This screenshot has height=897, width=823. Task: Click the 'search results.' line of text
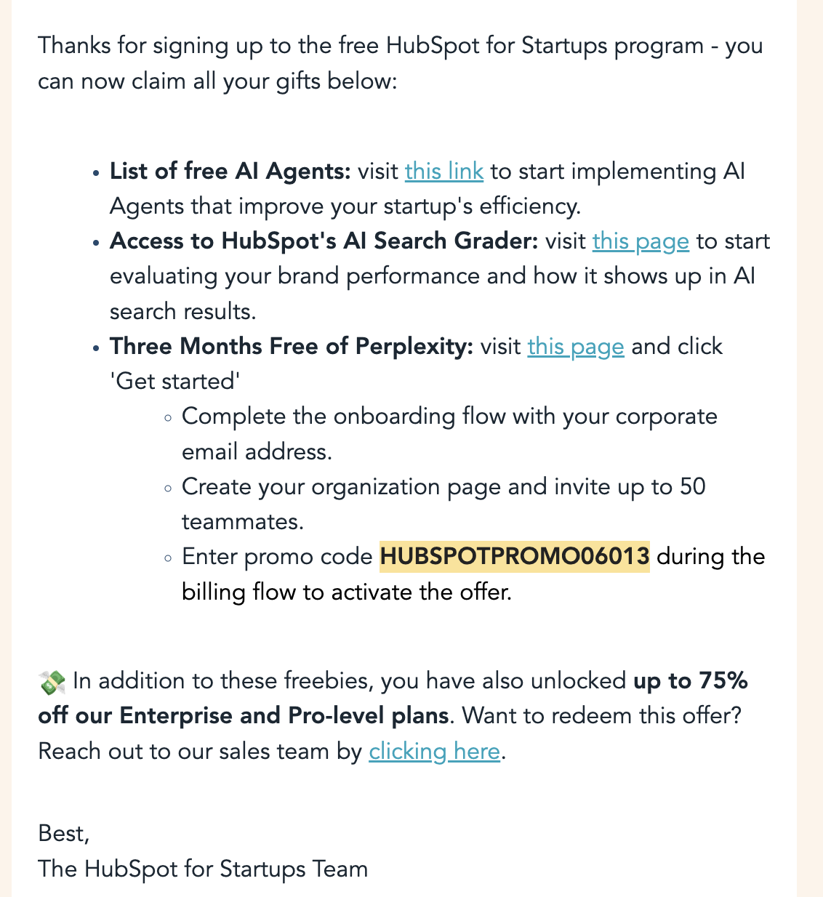click(182, 311)
